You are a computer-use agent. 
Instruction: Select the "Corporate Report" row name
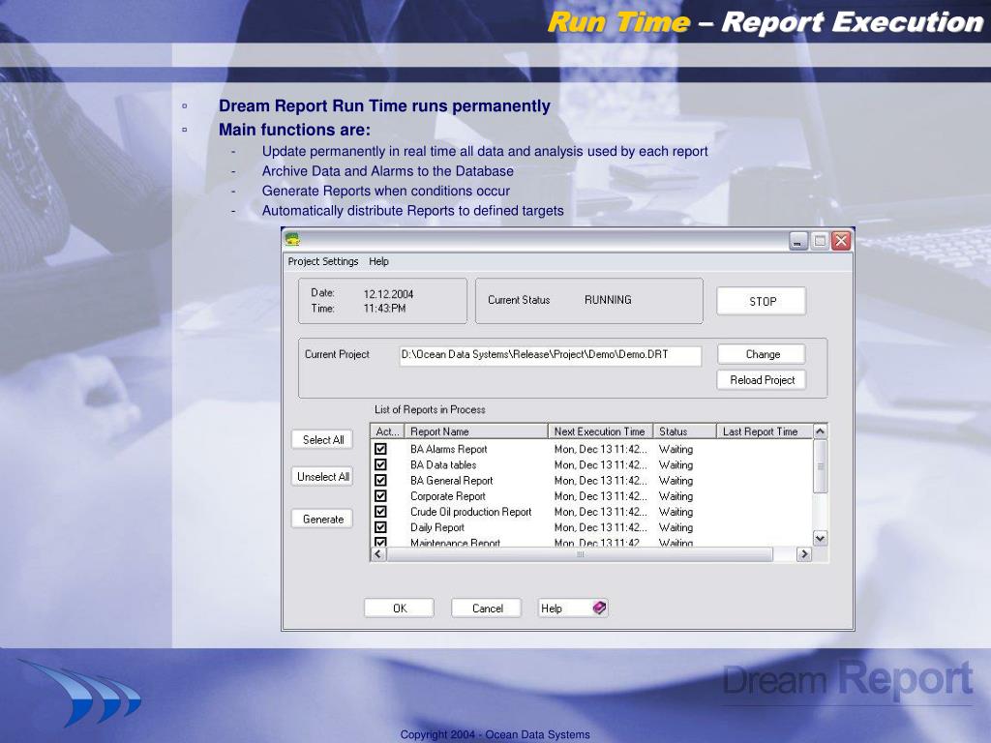[x=447, y=496]
